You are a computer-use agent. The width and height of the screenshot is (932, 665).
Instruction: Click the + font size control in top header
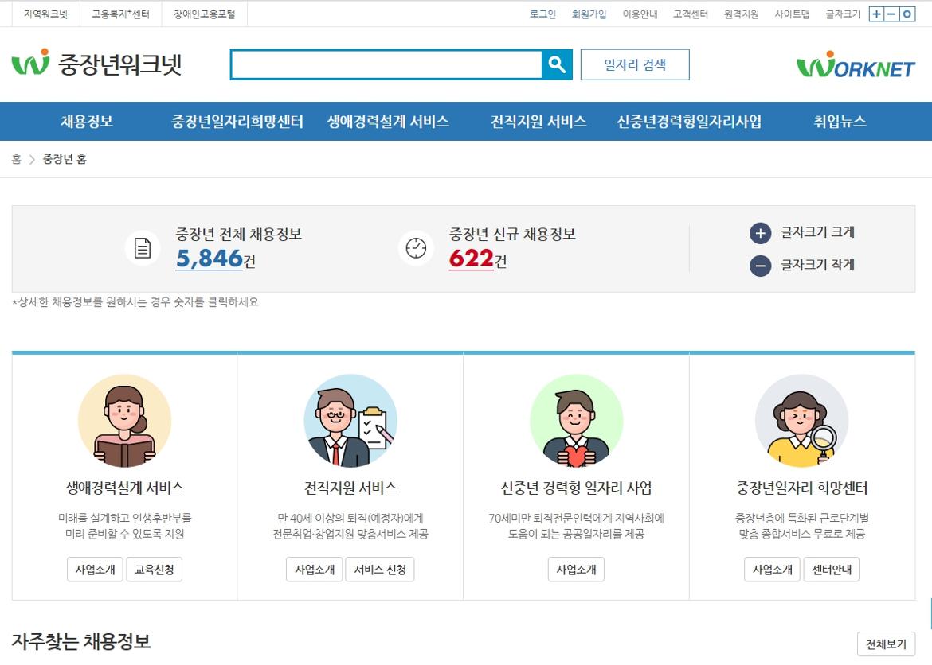[x=876, y=14]
